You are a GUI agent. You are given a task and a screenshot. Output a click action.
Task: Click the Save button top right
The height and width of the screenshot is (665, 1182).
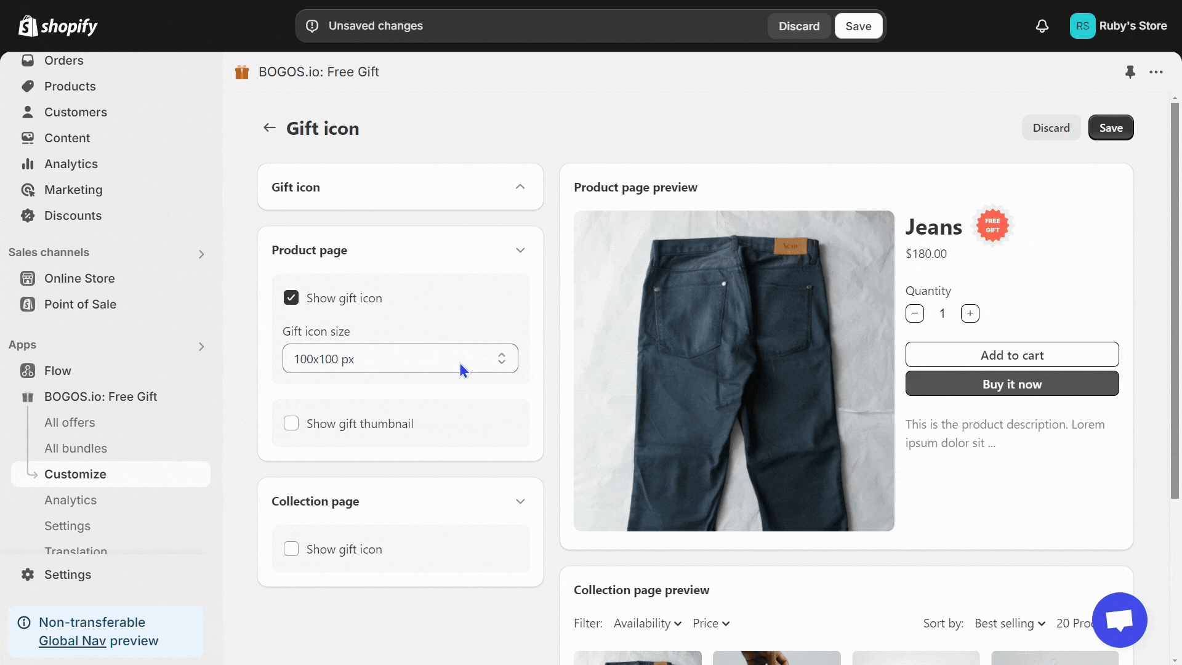[x=858, y=26]
